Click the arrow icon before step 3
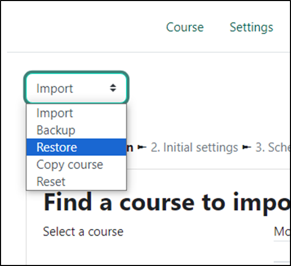The width and height of the screenshot is (291, 266). coord(247,147)
